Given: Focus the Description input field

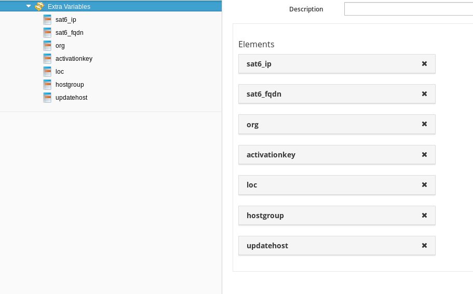Looking at the screenshot, I should [x=409, y=9].
